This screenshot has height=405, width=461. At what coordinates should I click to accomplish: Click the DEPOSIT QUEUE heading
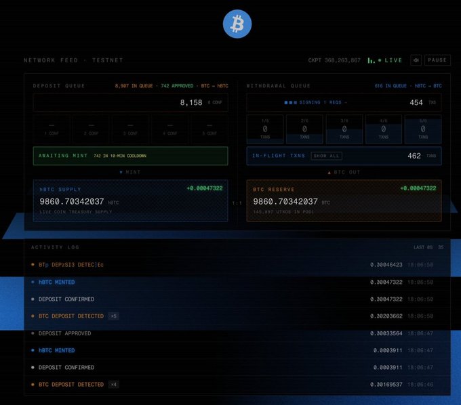coord(59,86)
